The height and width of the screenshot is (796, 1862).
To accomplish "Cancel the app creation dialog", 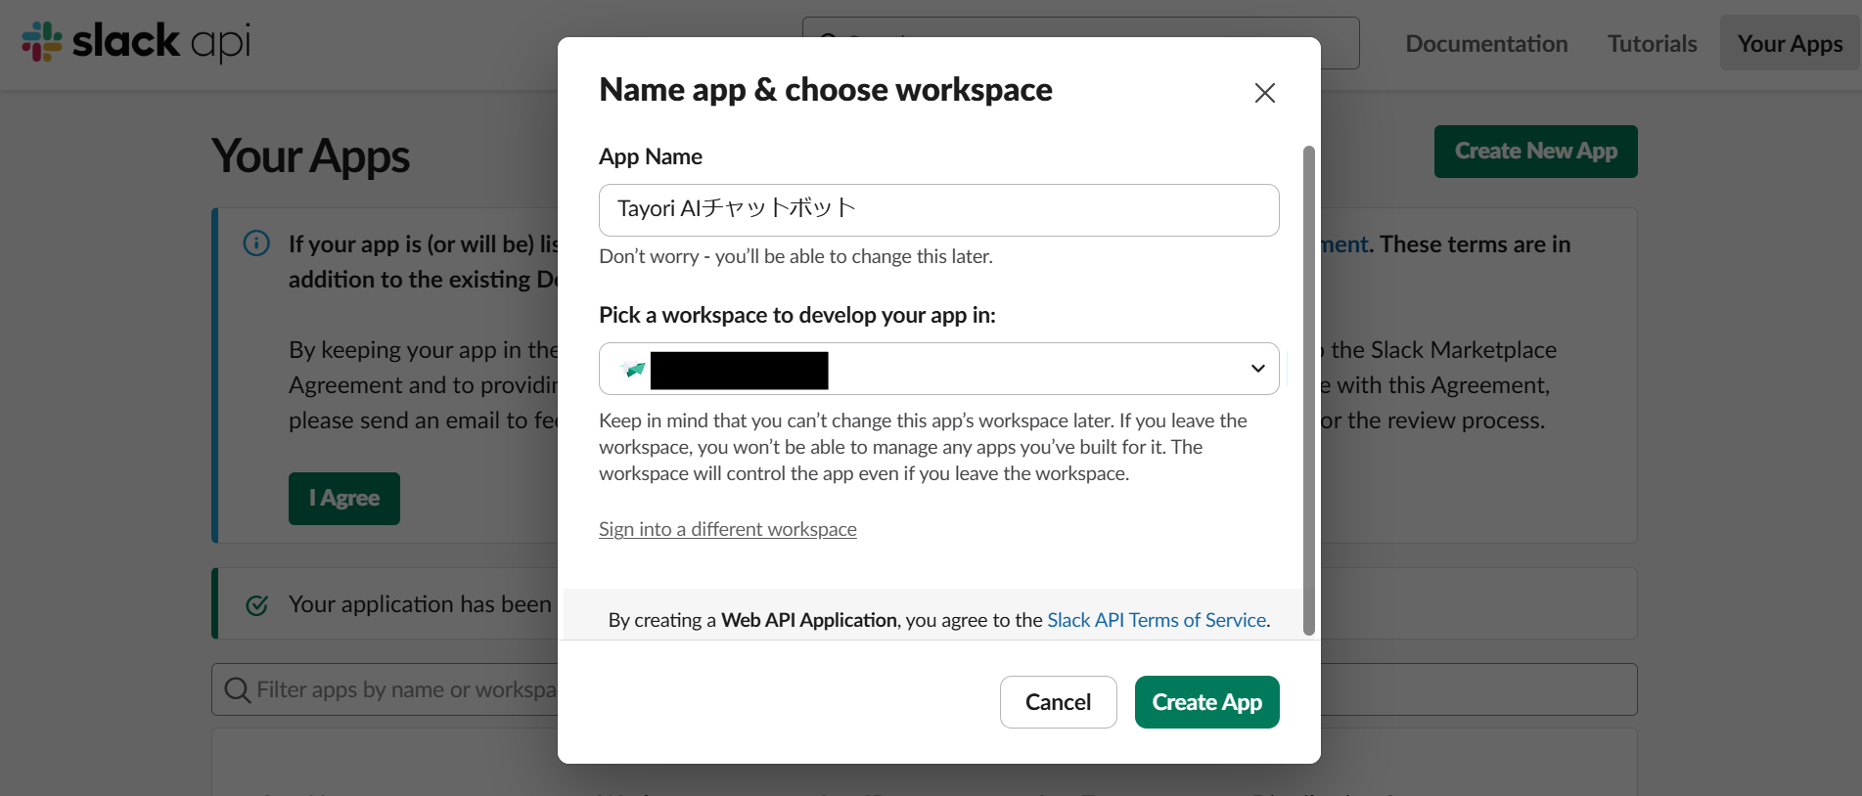I will point(1058,702).
